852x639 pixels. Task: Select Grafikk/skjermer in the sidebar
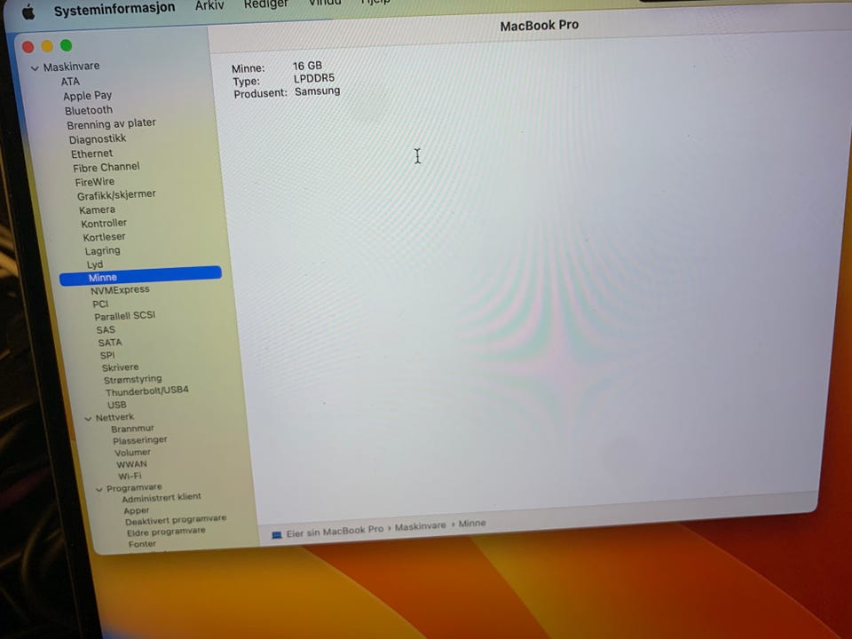[116, 194]
